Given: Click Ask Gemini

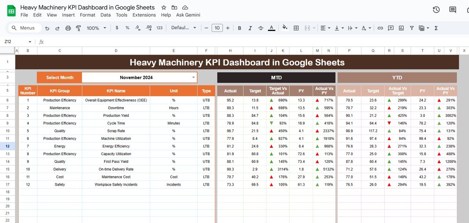Looking at the screenshot, I should (x=188, y=15).
